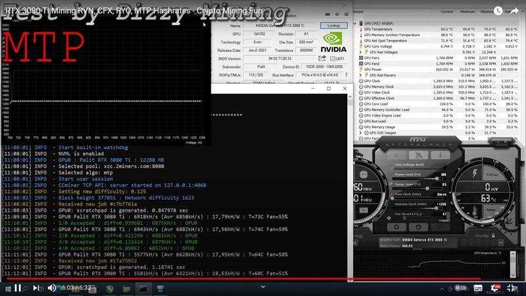Toggle the autoplay switch

coord(460,288)
